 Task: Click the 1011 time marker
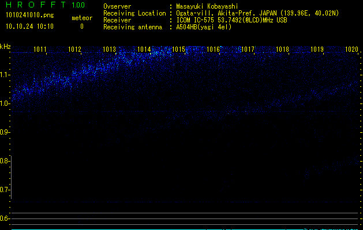40,49
